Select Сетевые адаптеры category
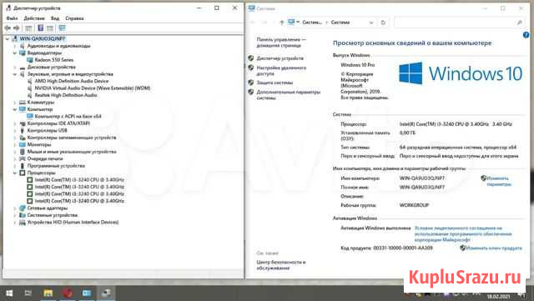Viewport: 534px width, 301px height. (x=48, y=208)
